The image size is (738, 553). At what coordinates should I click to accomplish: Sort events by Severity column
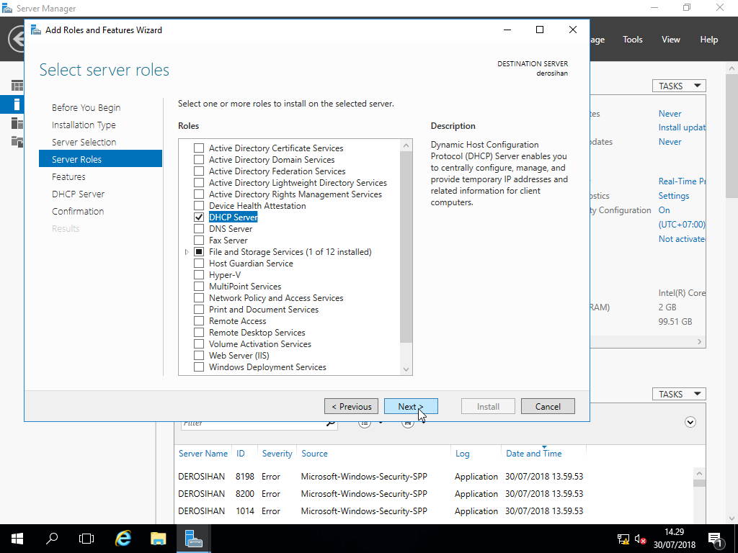[x=277, y=454]
